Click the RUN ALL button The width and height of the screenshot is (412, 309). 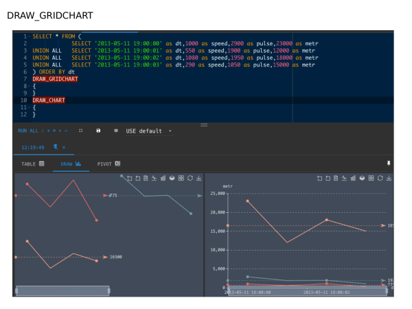[x=28, y=130]
